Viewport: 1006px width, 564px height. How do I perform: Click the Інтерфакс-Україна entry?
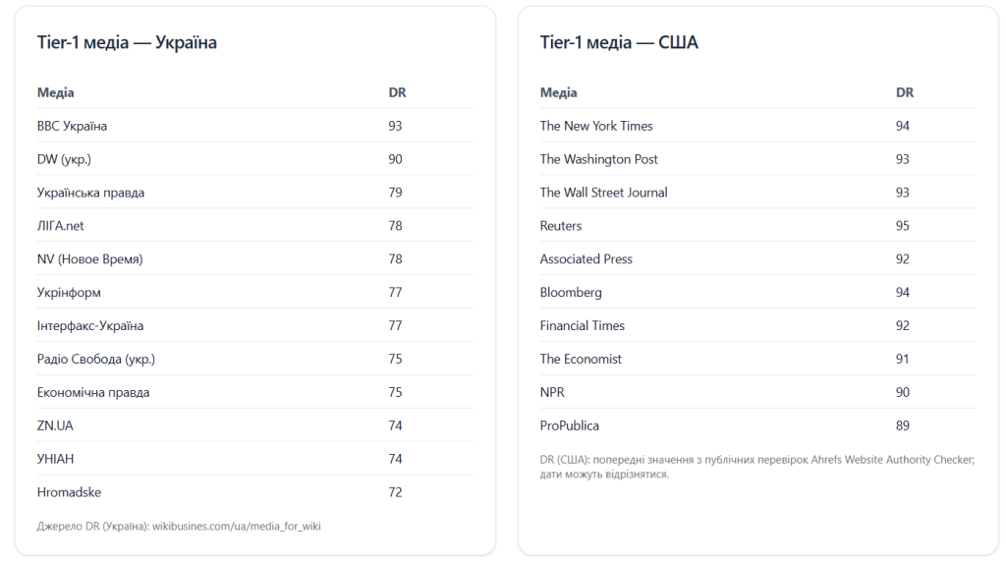[90, 326]
